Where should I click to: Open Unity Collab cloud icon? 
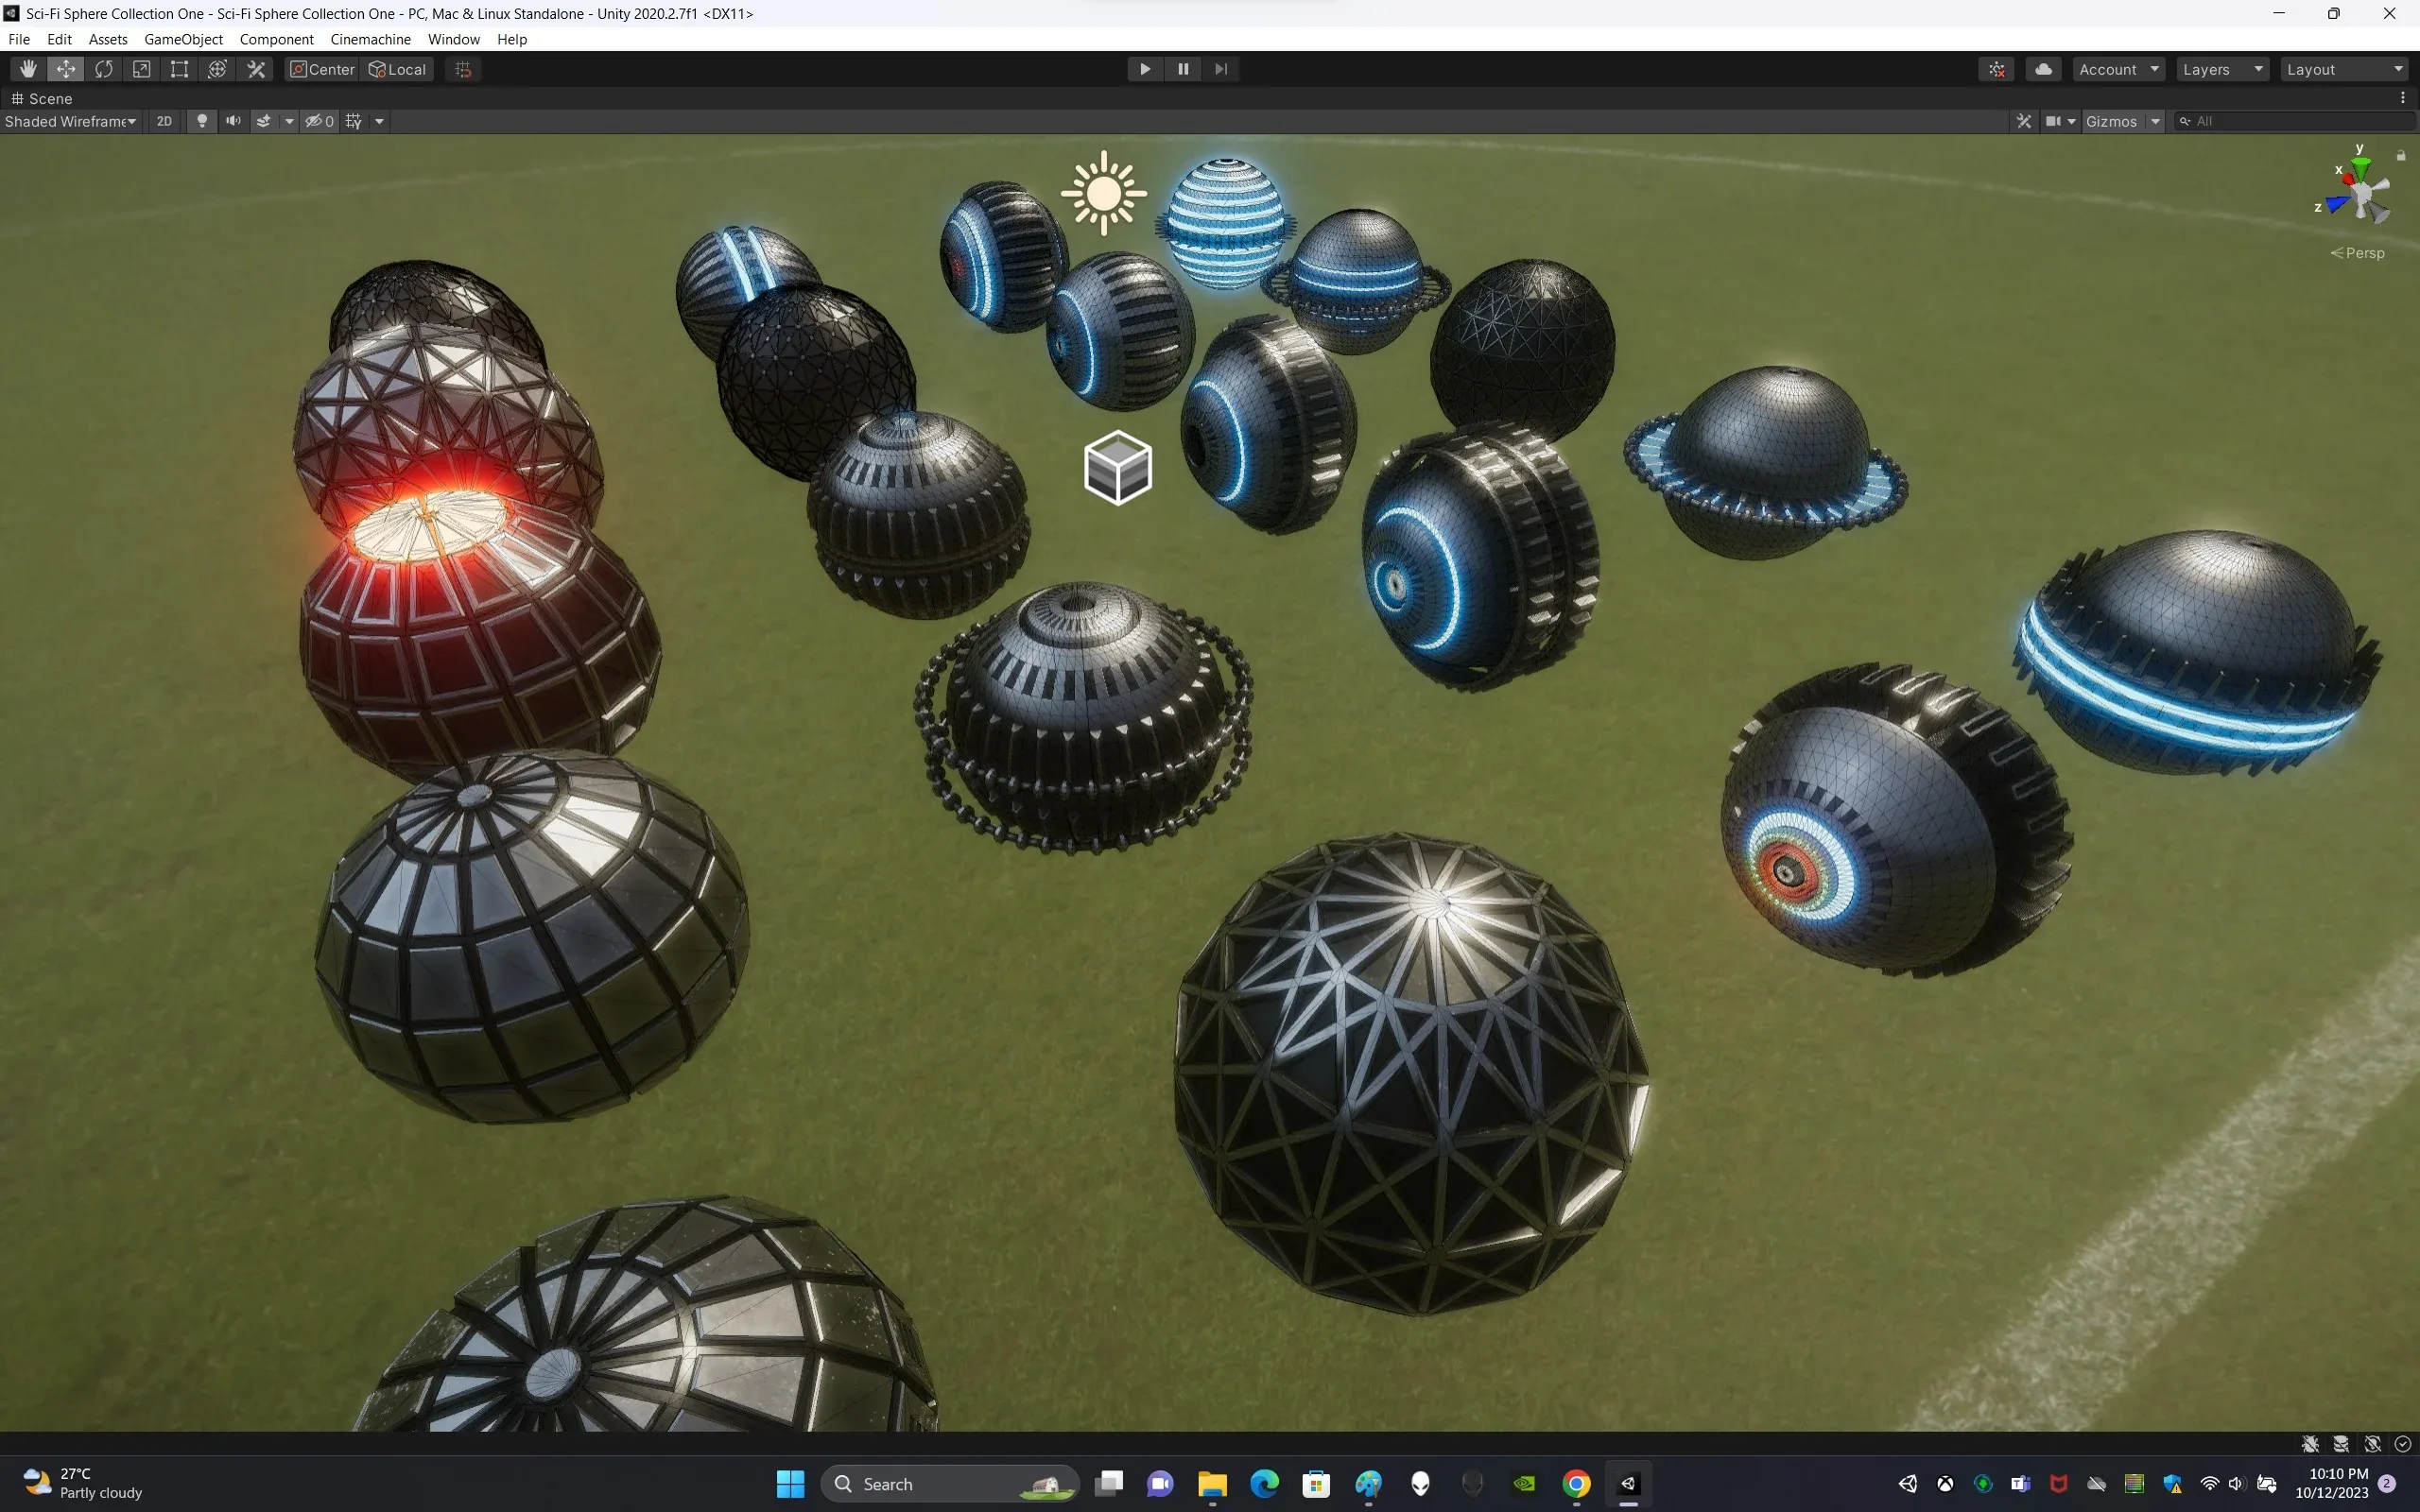[2043, 69]
